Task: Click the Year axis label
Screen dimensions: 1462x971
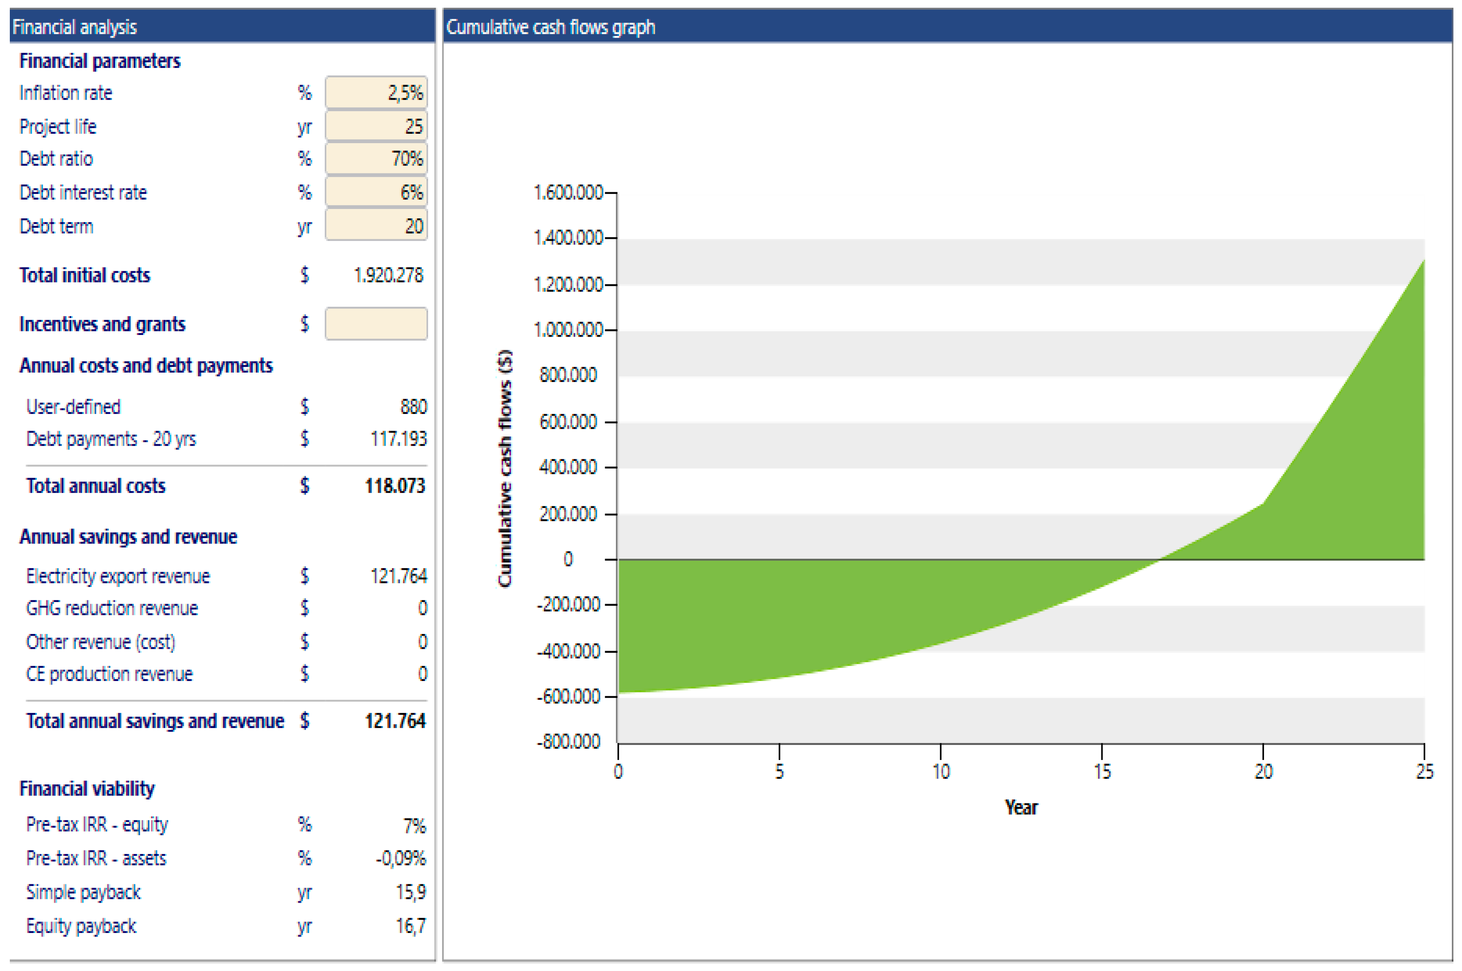Action: [1020, 807]
